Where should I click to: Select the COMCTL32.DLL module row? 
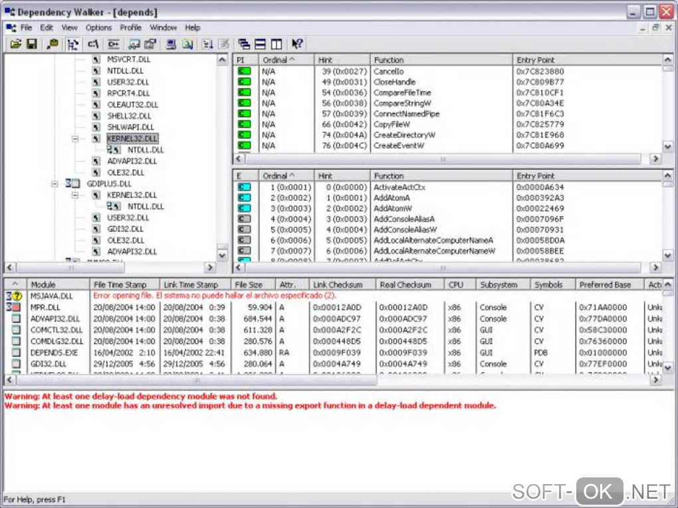point(333,330)
